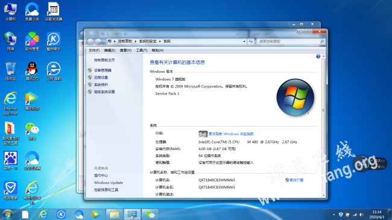Open the help question mark icon

tap(318, 57)
